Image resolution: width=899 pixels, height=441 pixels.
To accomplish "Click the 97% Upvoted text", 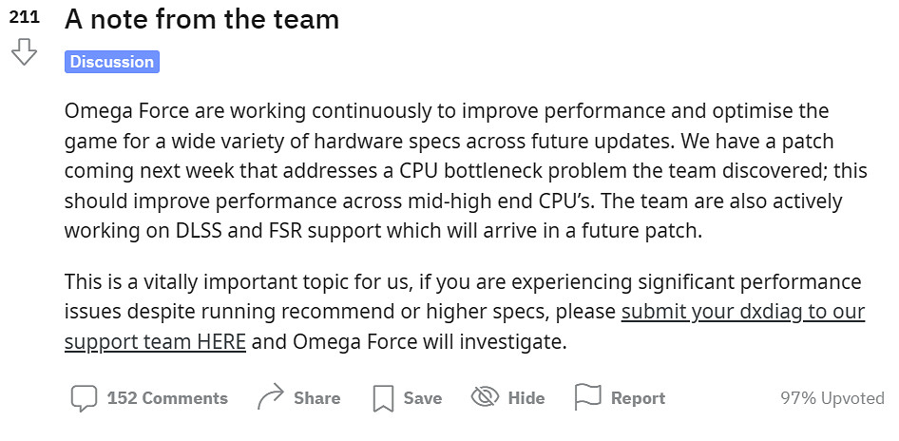I will pos(832,398).
